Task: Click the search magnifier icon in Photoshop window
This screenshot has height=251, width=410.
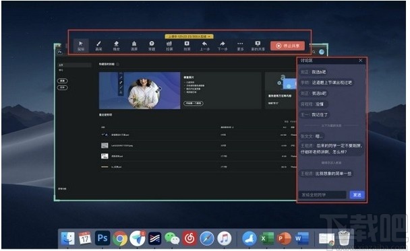Action: pos(314,52)
